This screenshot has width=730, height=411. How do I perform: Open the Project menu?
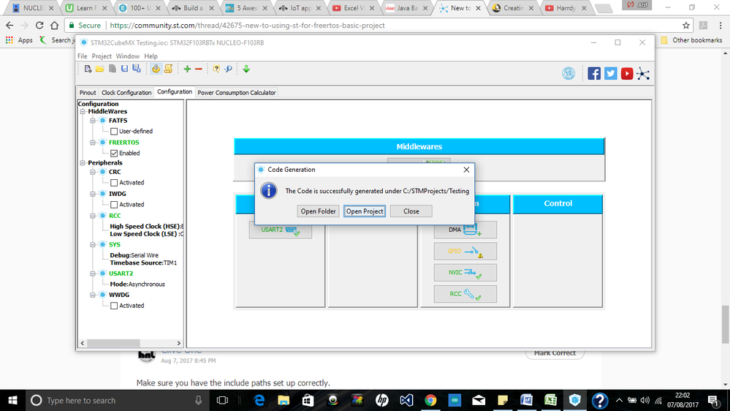(102, 56)
